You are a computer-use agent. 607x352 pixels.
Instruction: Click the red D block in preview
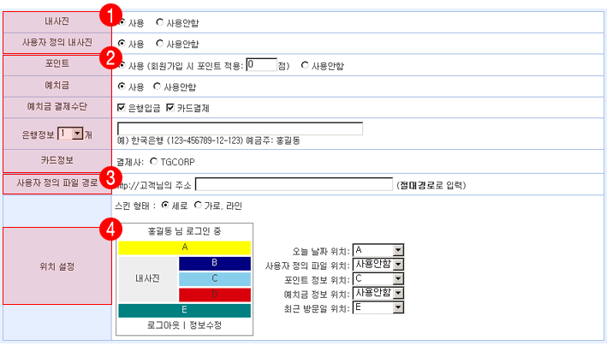point(214,294)
